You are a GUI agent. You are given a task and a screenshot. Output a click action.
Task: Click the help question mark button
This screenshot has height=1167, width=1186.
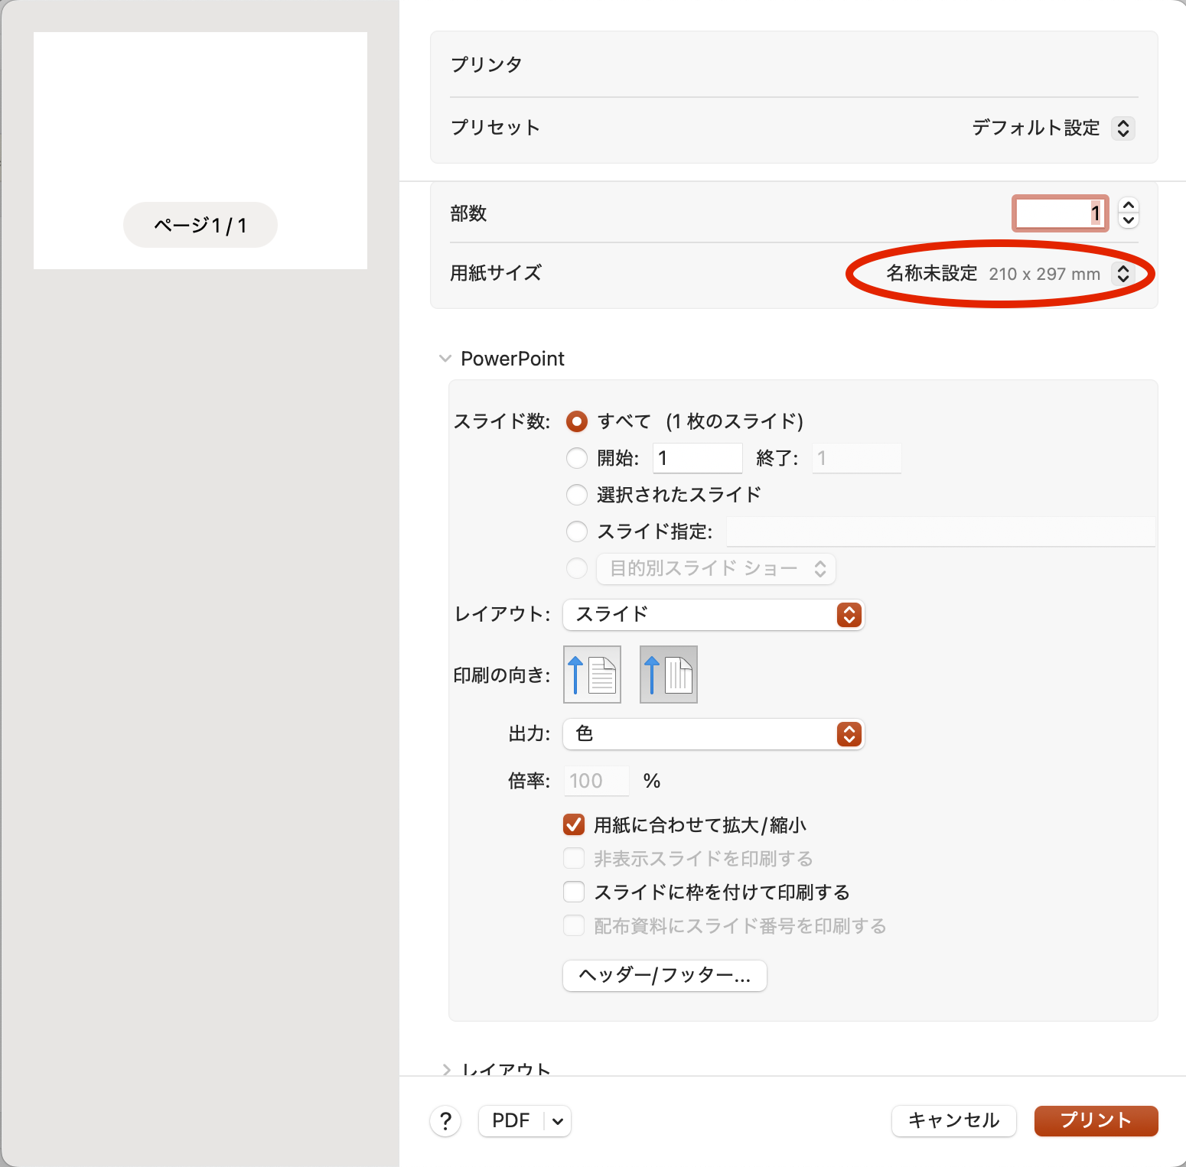tap(445, 1121)
